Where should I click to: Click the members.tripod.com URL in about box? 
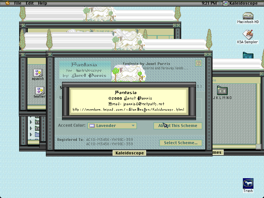[x=128, y=110]
